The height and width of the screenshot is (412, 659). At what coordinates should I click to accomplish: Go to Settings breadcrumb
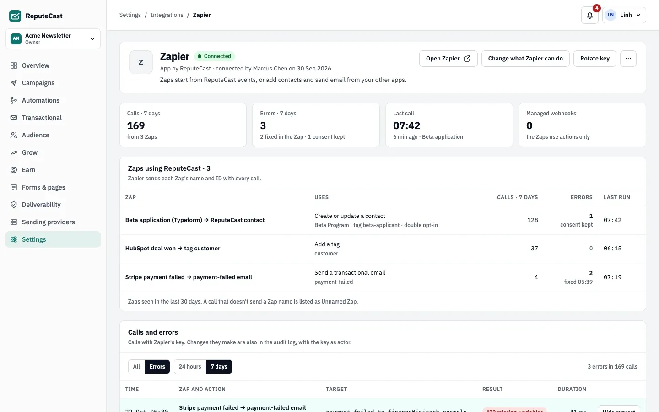(x=130, y=15)
